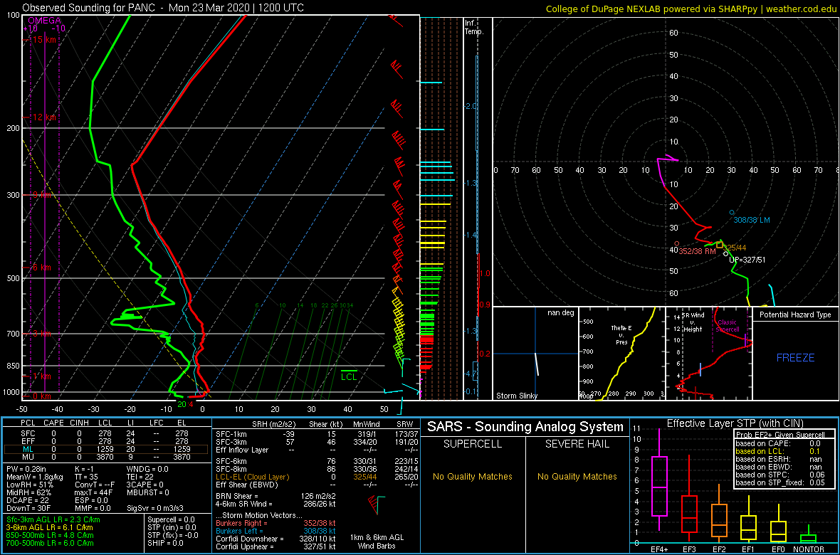Click the 'Supercell = 0.0' index

(x=171, y=519)
